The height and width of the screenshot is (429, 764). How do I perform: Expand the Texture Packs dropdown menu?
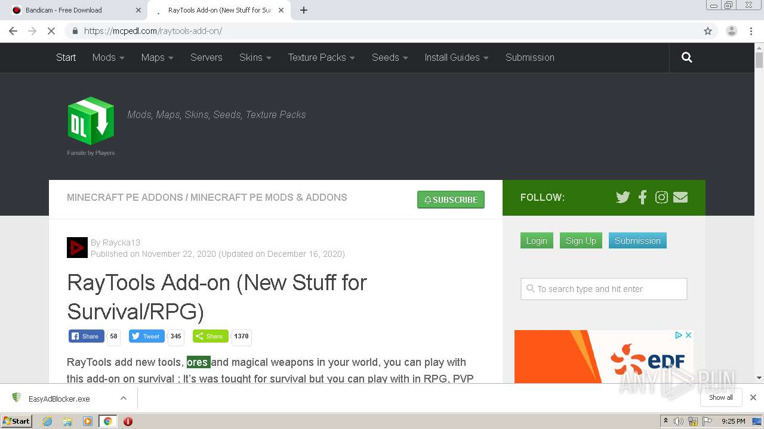coord(322,57)
